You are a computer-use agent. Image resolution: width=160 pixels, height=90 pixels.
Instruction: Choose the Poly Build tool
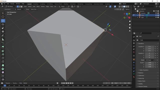click(3, 65)
